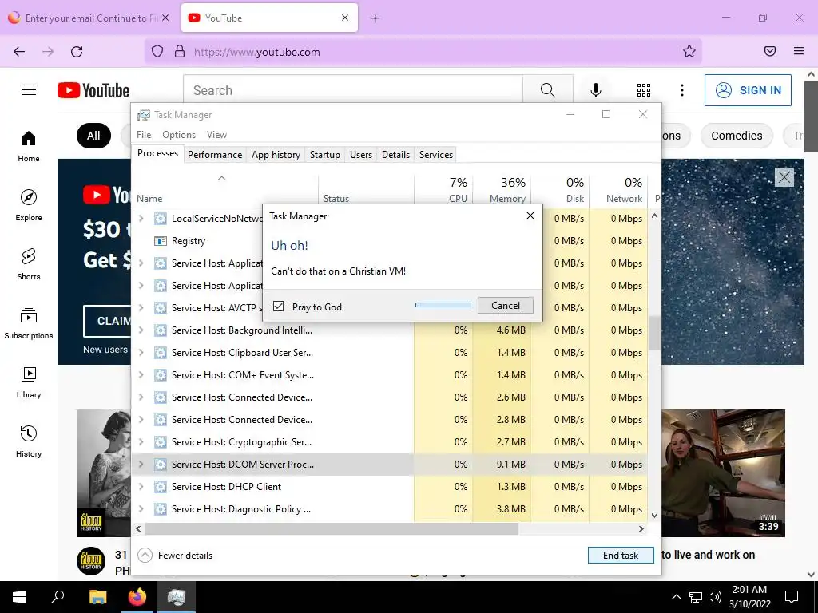Viewport: 818px width, 613px height.
Task: Open Firefox application menu
Action: (798, 51)
